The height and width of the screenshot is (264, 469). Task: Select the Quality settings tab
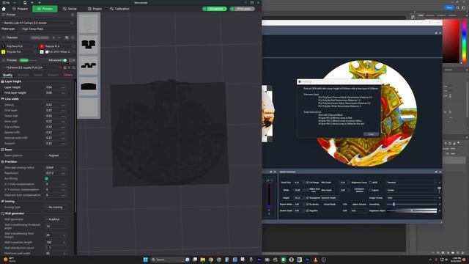[x=7, y=75]
